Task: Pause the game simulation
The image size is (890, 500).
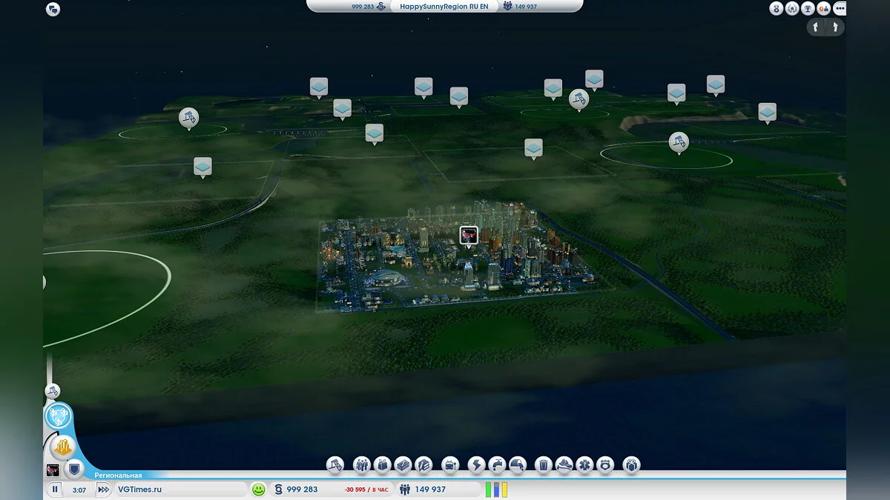Action: [x=55, y=490]
